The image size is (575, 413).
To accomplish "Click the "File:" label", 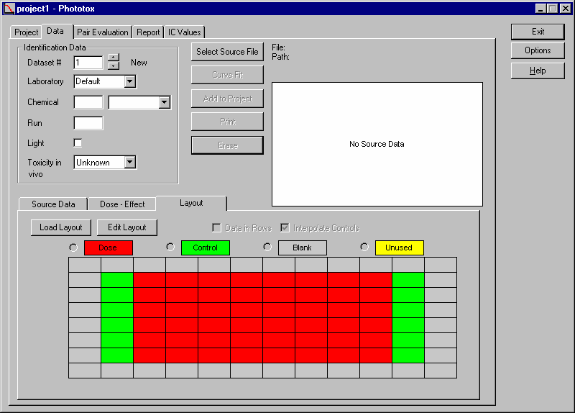I will (278, 47).
